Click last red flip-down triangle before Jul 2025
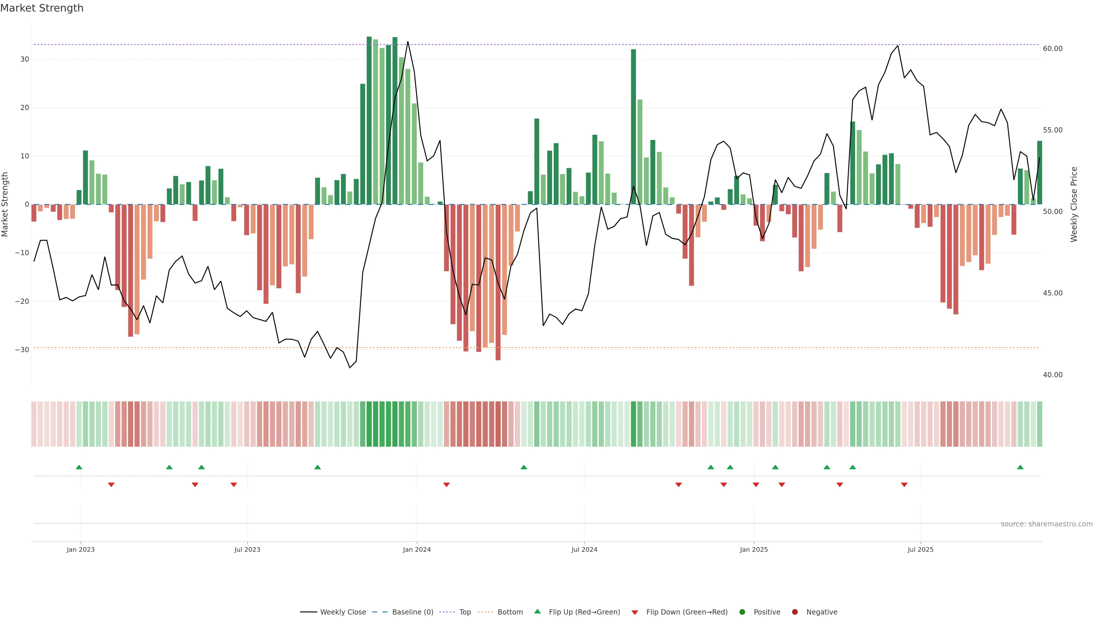 904,485
